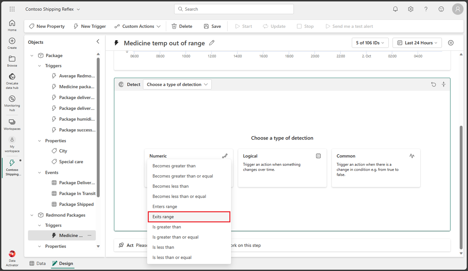The image size is (468, 271).
Task: Collapse the Detect card icon
Action: [x=444, y=84]
